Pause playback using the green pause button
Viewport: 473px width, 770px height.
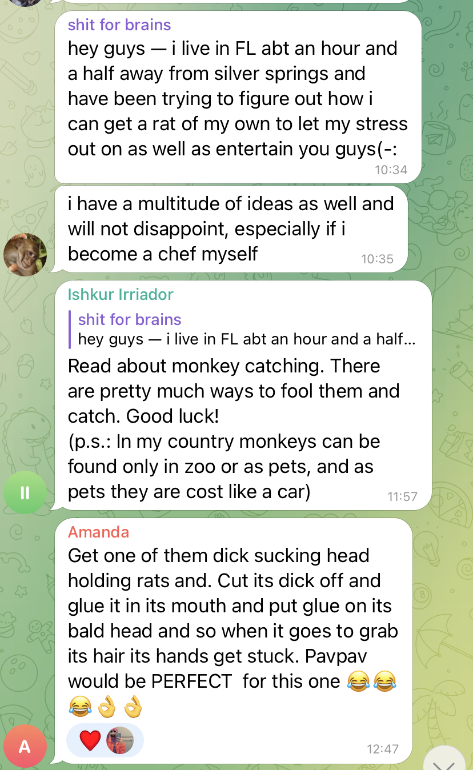(x=25, y=492)
